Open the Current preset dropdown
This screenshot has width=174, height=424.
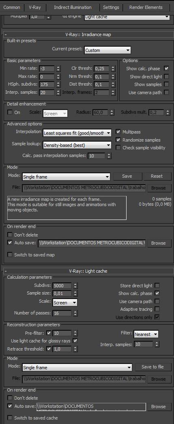107,50
